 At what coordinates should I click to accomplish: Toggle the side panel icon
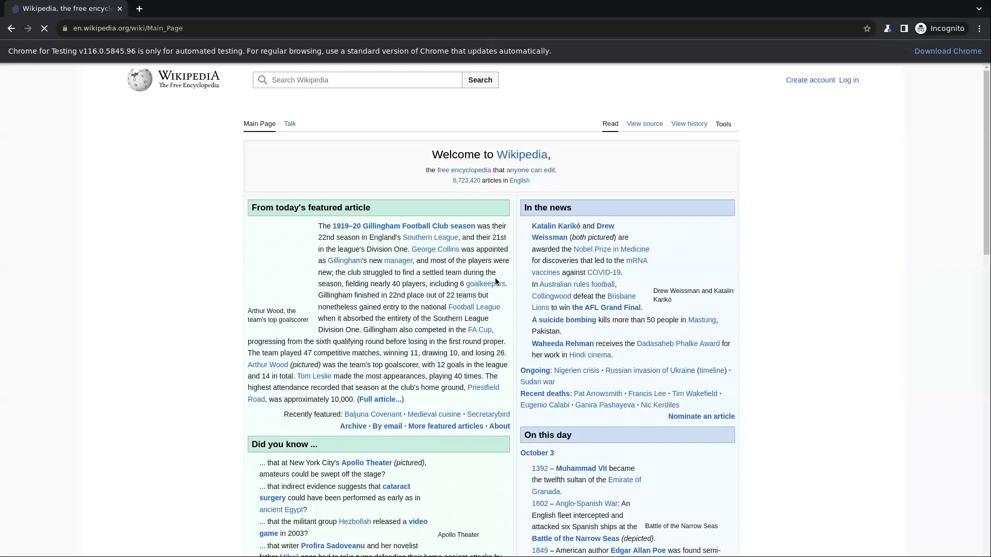tap(904, 28)
